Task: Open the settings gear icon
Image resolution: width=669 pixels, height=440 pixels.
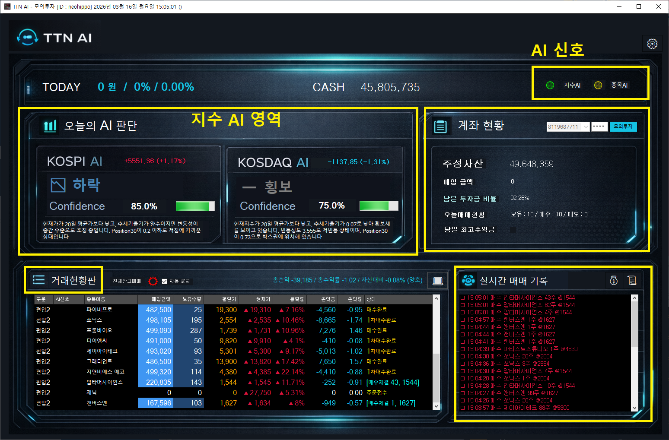Action: (x=652, y=44)
